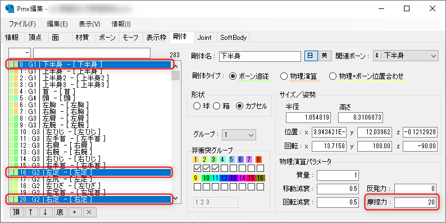Open the 関連ボーン dropdown

(x=406, y=56)
